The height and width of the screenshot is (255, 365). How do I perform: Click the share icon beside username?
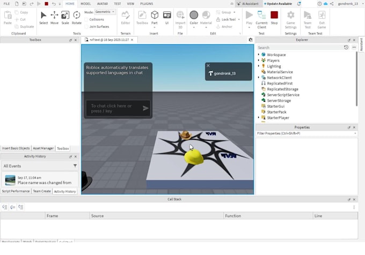(332, 4)
